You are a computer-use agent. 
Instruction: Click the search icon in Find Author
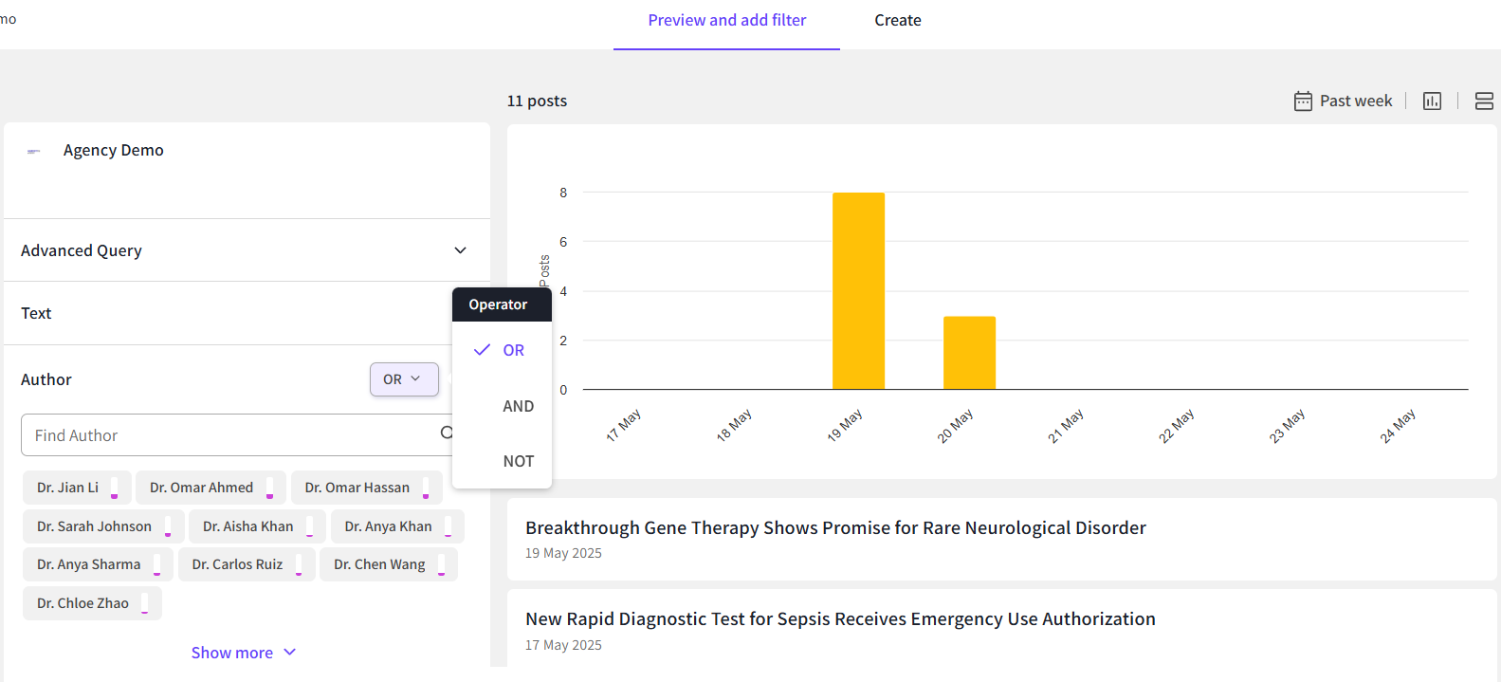point(447,433)
